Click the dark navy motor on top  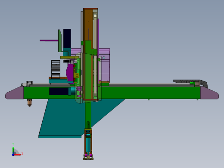[67, 39]
